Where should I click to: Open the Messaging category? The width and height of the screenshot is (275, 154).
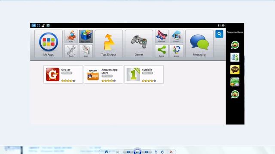(x=199, y=44)
